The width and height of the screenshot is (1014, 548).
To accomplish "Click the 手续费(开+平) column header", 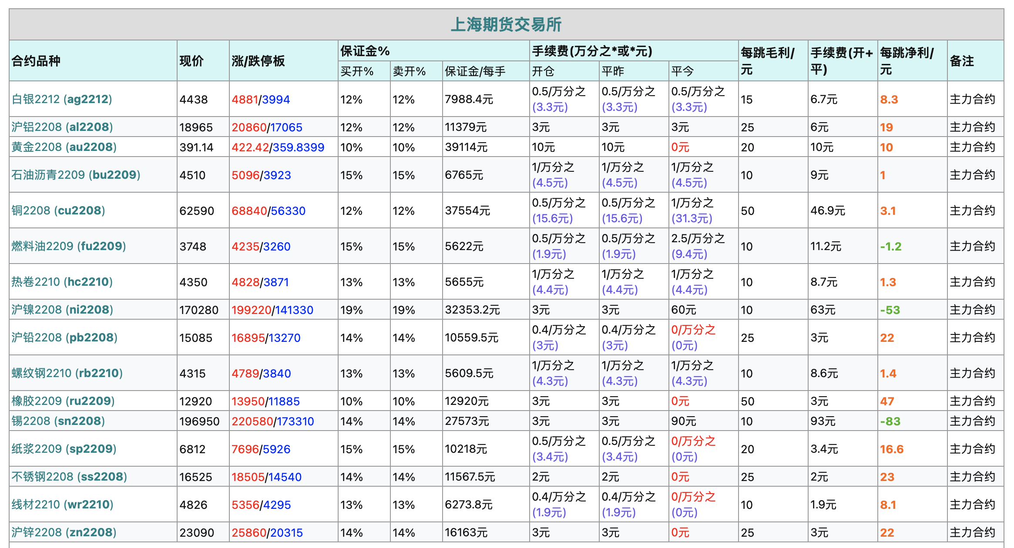I will [x=842, y=61].
